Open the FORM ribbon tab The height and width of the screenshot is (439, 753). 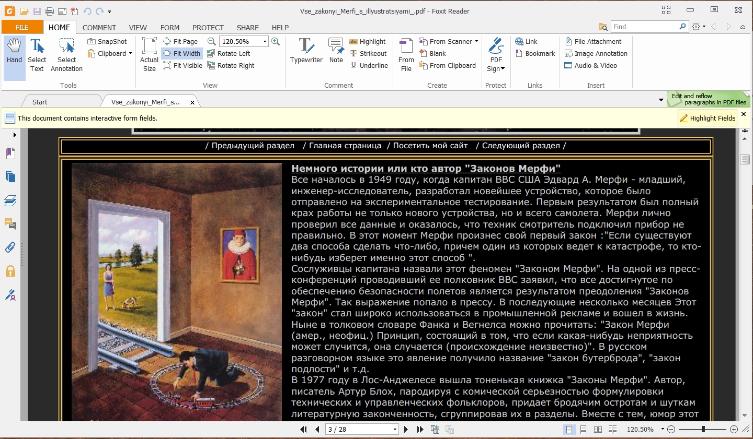click(x=170, y=28)
